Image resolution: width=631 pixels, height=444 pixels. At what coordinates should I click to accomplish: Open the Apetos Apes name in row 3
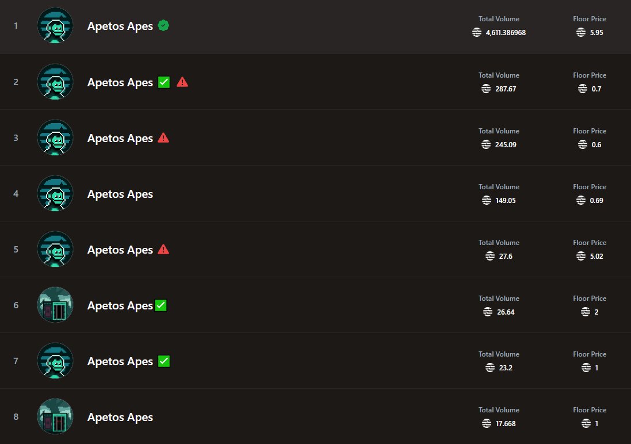tap(120, 139)
